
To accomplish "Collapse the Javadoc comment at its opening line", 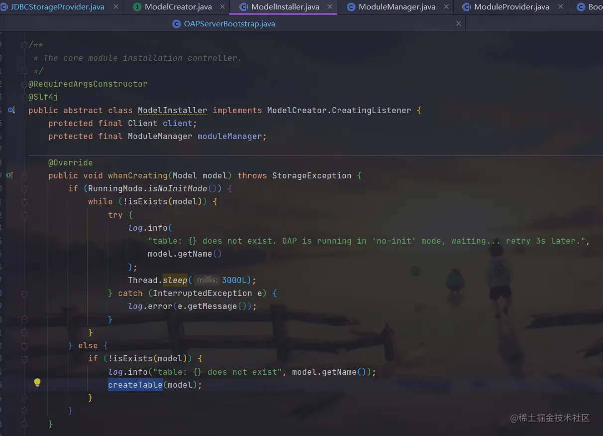I will point(24,45).
